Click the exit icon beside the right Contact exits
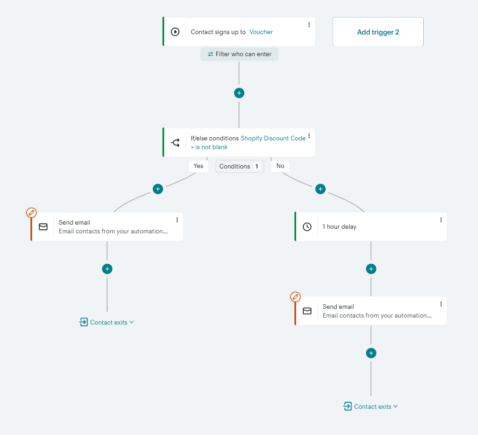Image resolution: width=478 pixels, height=435 pixels. point(348,406)
